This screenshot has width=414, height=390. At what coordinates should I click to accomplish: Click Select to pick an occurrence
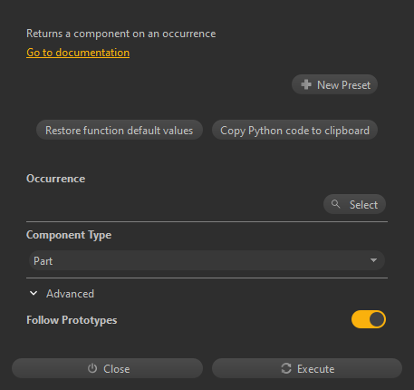(354, 204)
